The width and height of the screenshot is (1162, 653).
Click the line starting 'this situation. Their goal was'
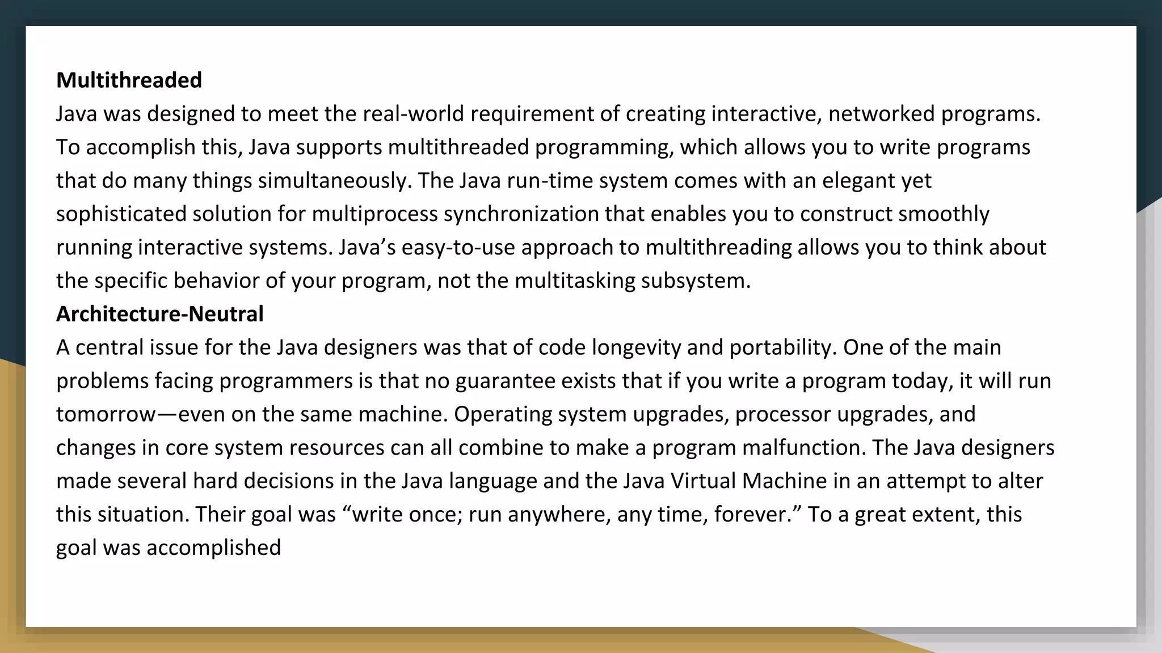coord(539,515)
